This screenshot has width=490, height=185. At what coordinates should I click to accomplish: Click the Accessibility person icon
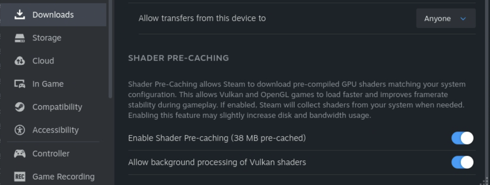(x=20, y=130)
